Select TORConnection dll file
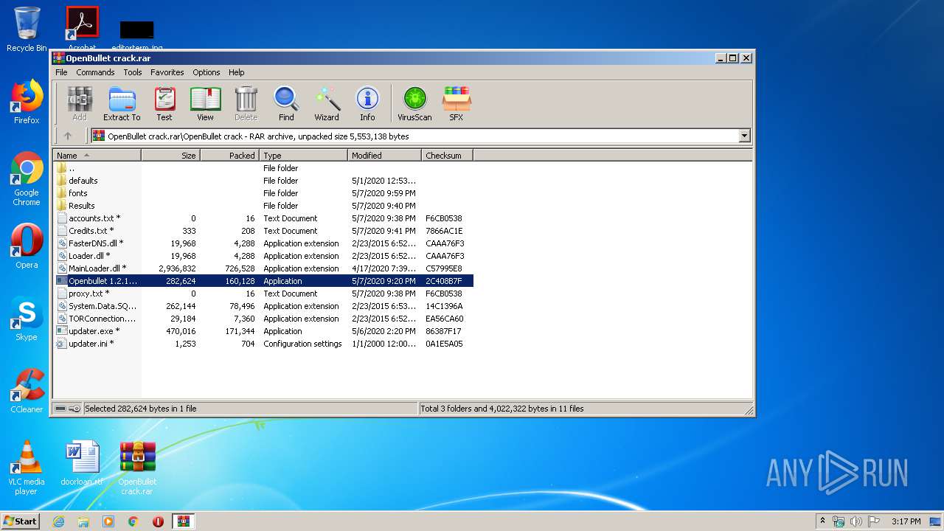This screenshot has width=944, height=531. (x=263, y=319)
